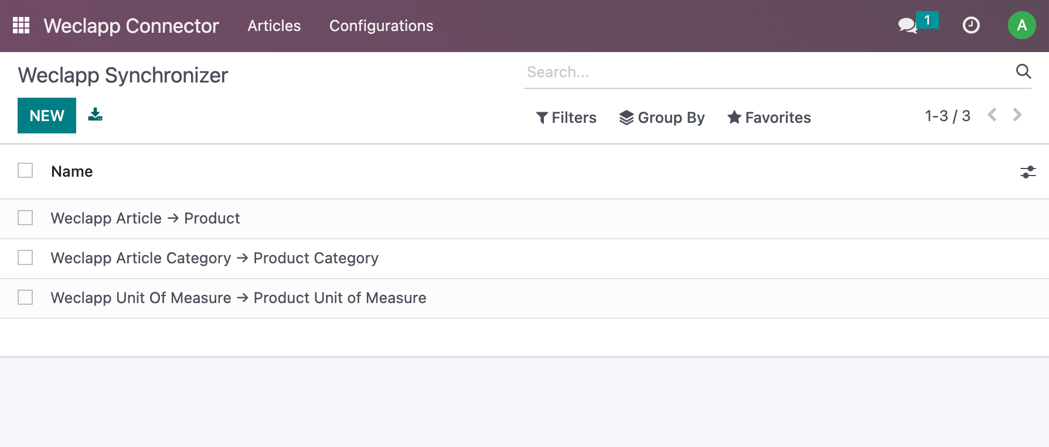The image size is (1049, 447).
Task: Open the activities clock icon
Action: pos(971,25)
